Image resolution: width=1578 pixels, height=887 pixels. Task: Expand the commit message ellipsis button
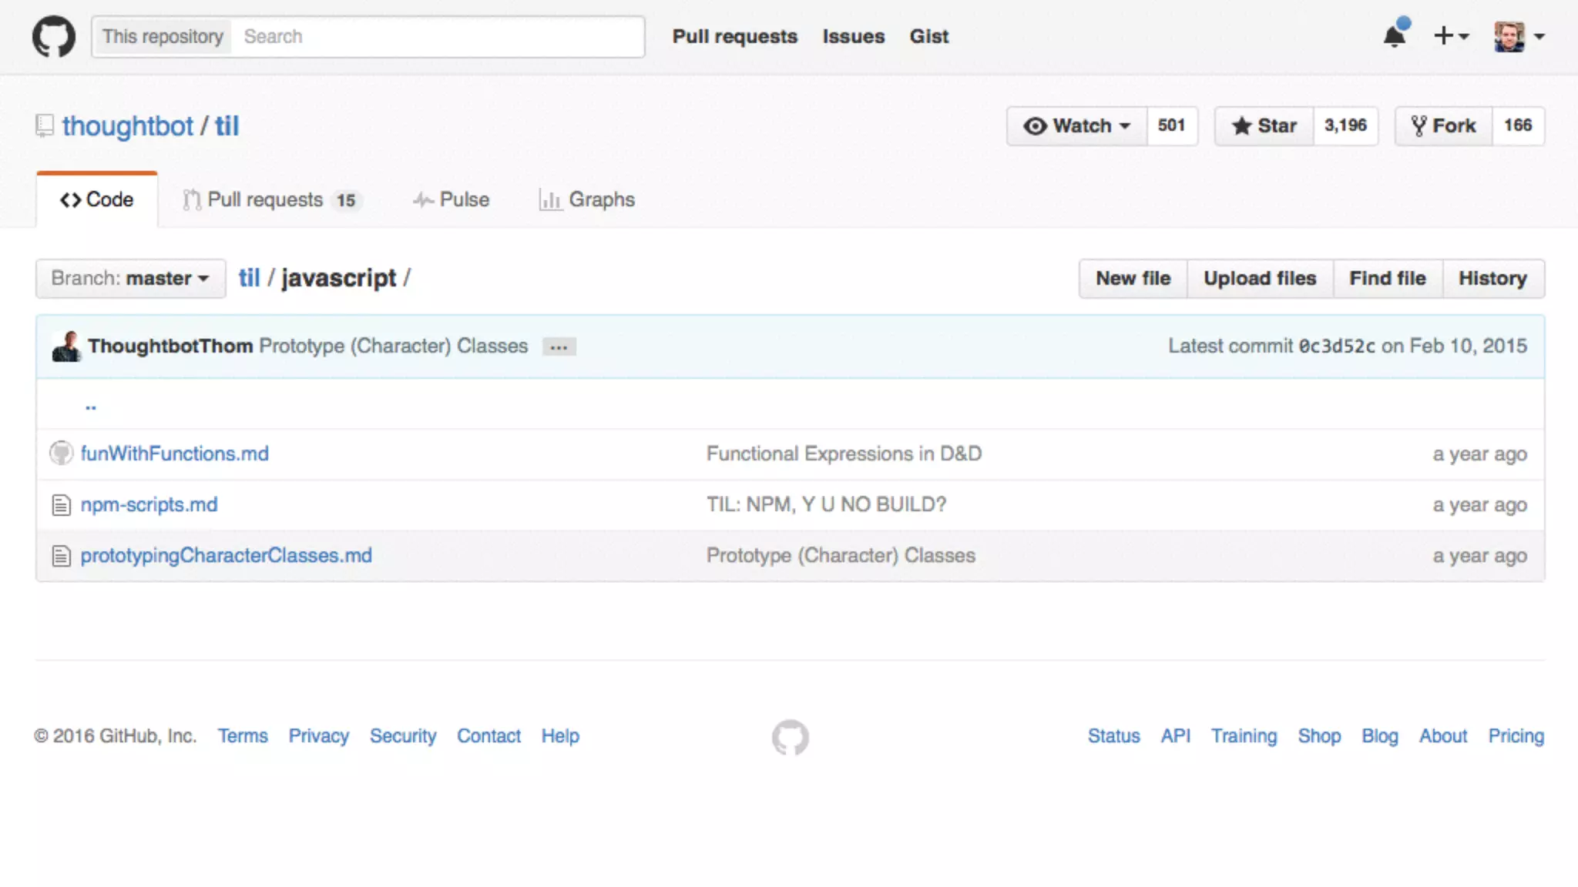coord(559,347)
